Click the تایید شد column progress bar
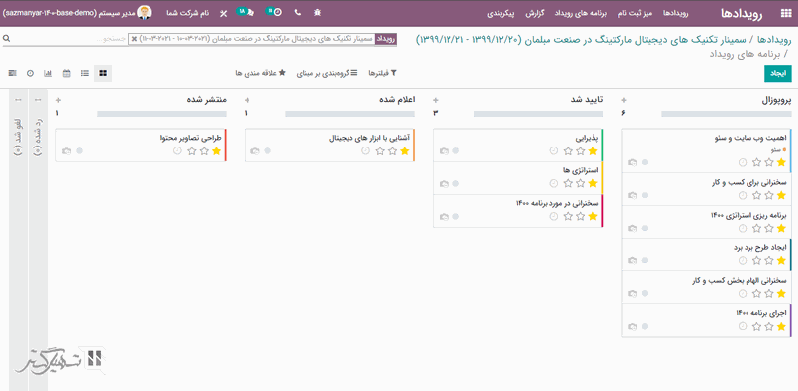This screenshot has height=391, width=798. [x=538, y=114]
